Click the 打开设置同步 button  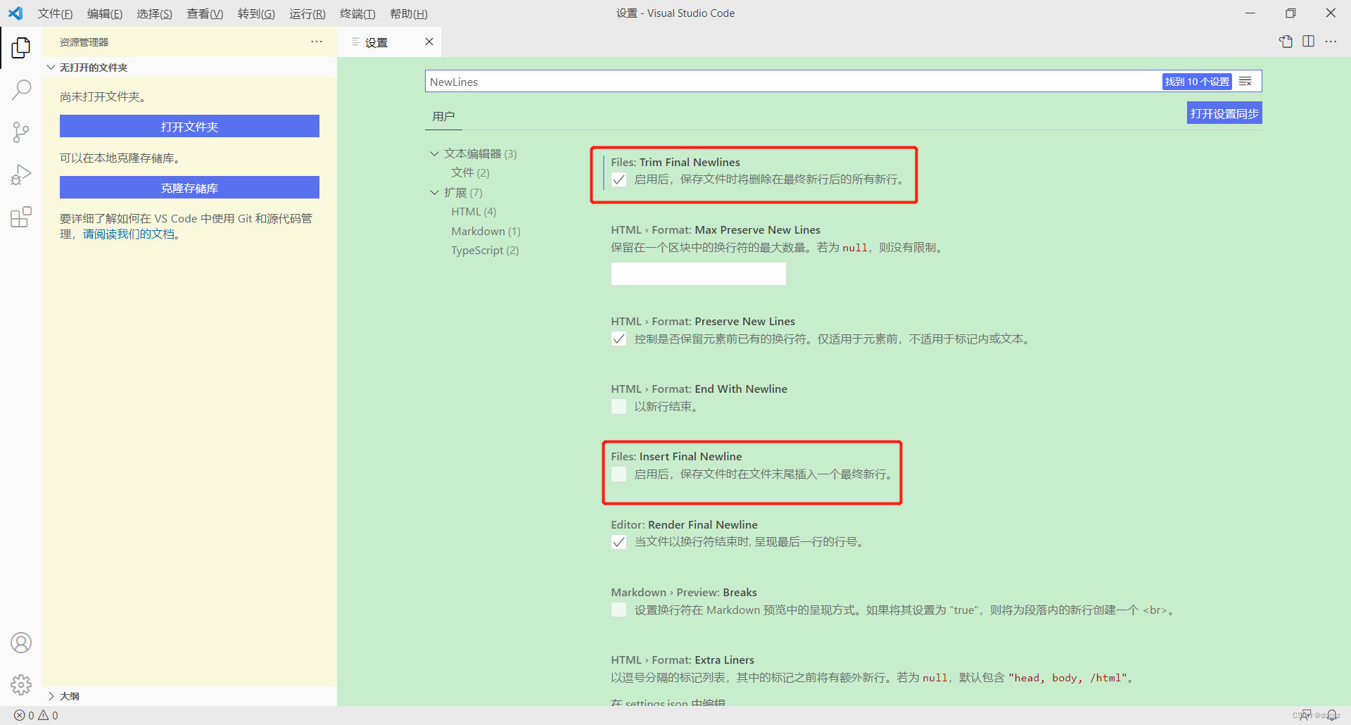pyautogui.click(x=1224, y=113)
